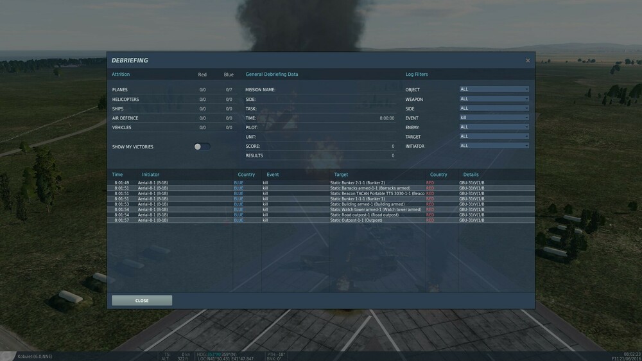Click the mission TIME value 8:00:00

point(387,118)
